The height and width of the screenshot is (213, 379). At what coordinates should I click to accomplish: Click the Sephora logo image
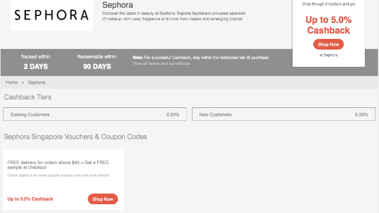[52, 15]
